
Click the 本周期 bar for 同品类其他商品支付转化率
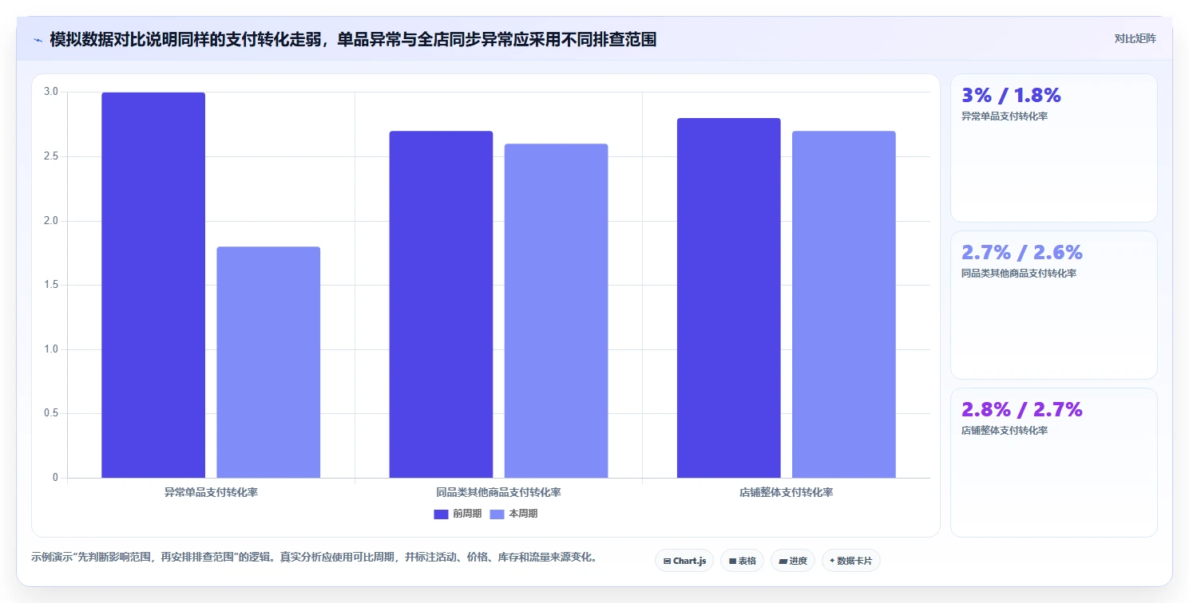pos(556,310)
